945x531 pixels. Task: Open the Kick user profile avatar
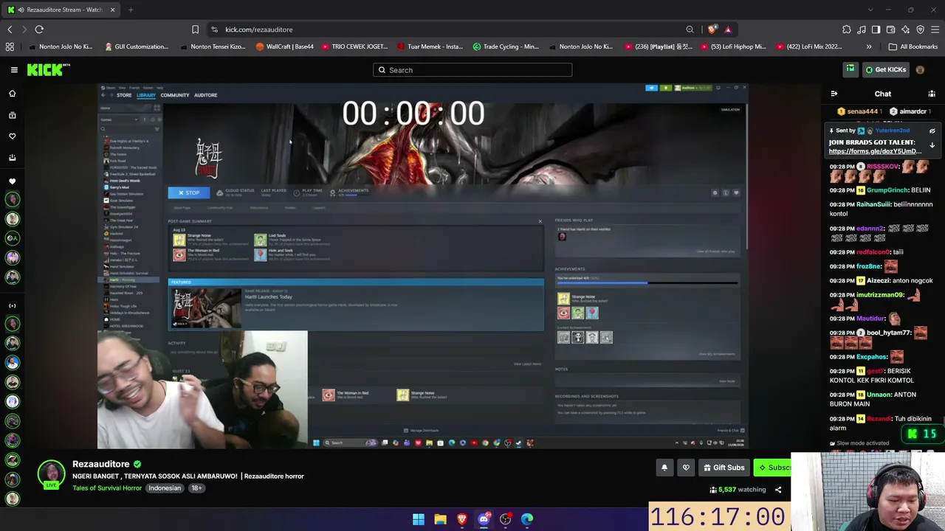pos(920,70)
